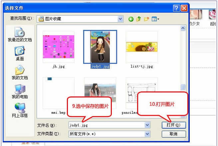This screenshot has height=146, width=218.
Task: Open My Documents (我的文档) location
Action: click(20, 73)
